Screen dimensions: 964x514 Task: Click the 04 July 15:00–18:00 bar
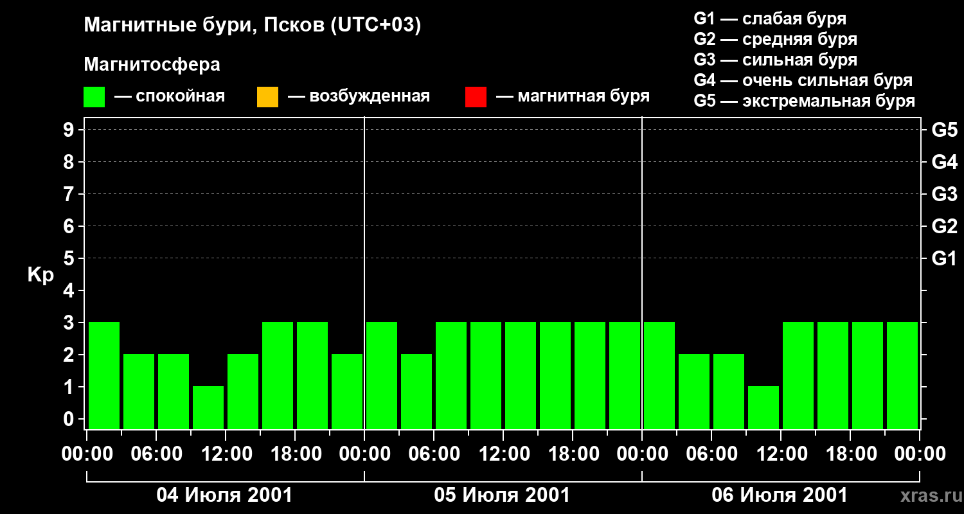click(278, 375)
